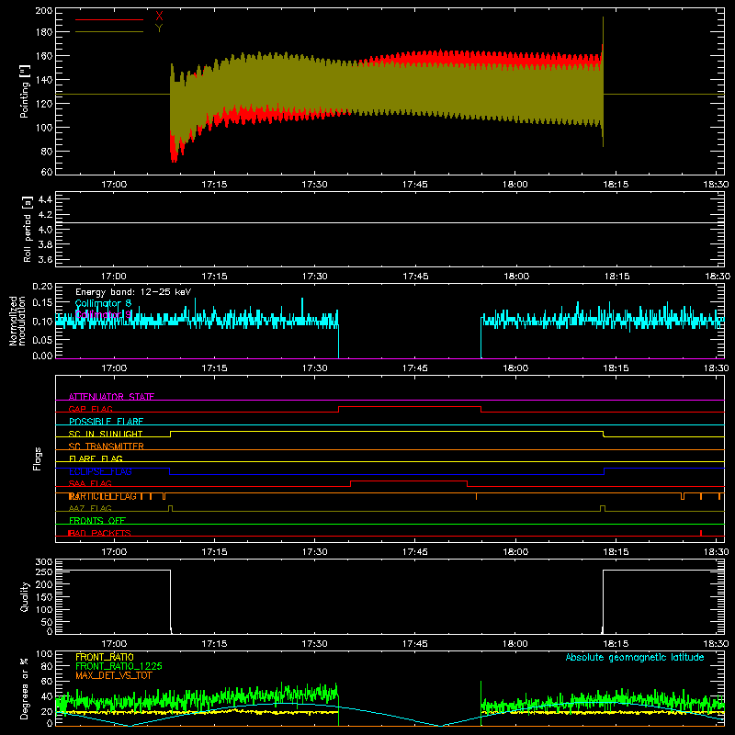Click the GAP_FLAG label
This screenshot has height=735, width=735.
pyautogui.click(x=90, y=409)
